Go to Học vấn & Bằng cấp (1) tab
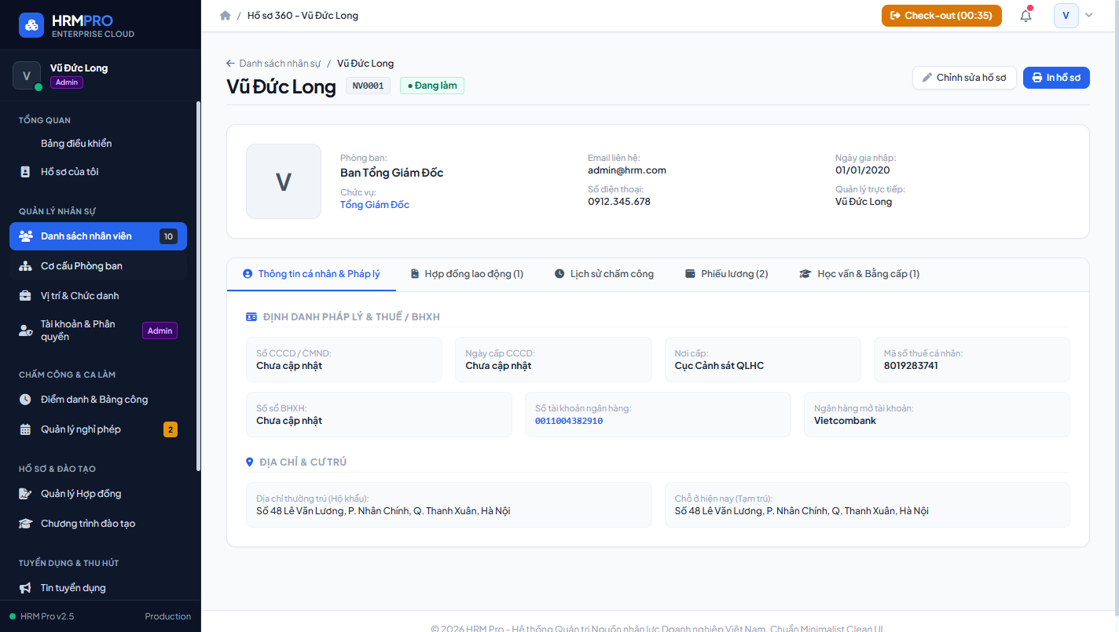Viewport: 1119px width, 632px height. click(x=859, y=274)
